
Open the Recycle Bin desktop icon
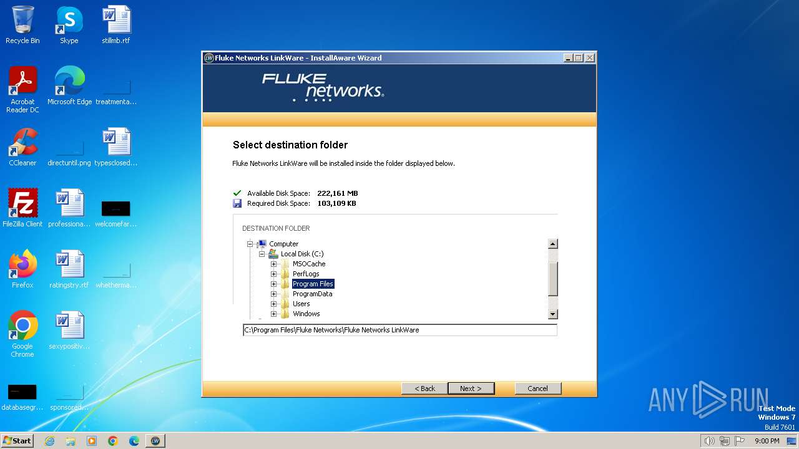point(22,25)
